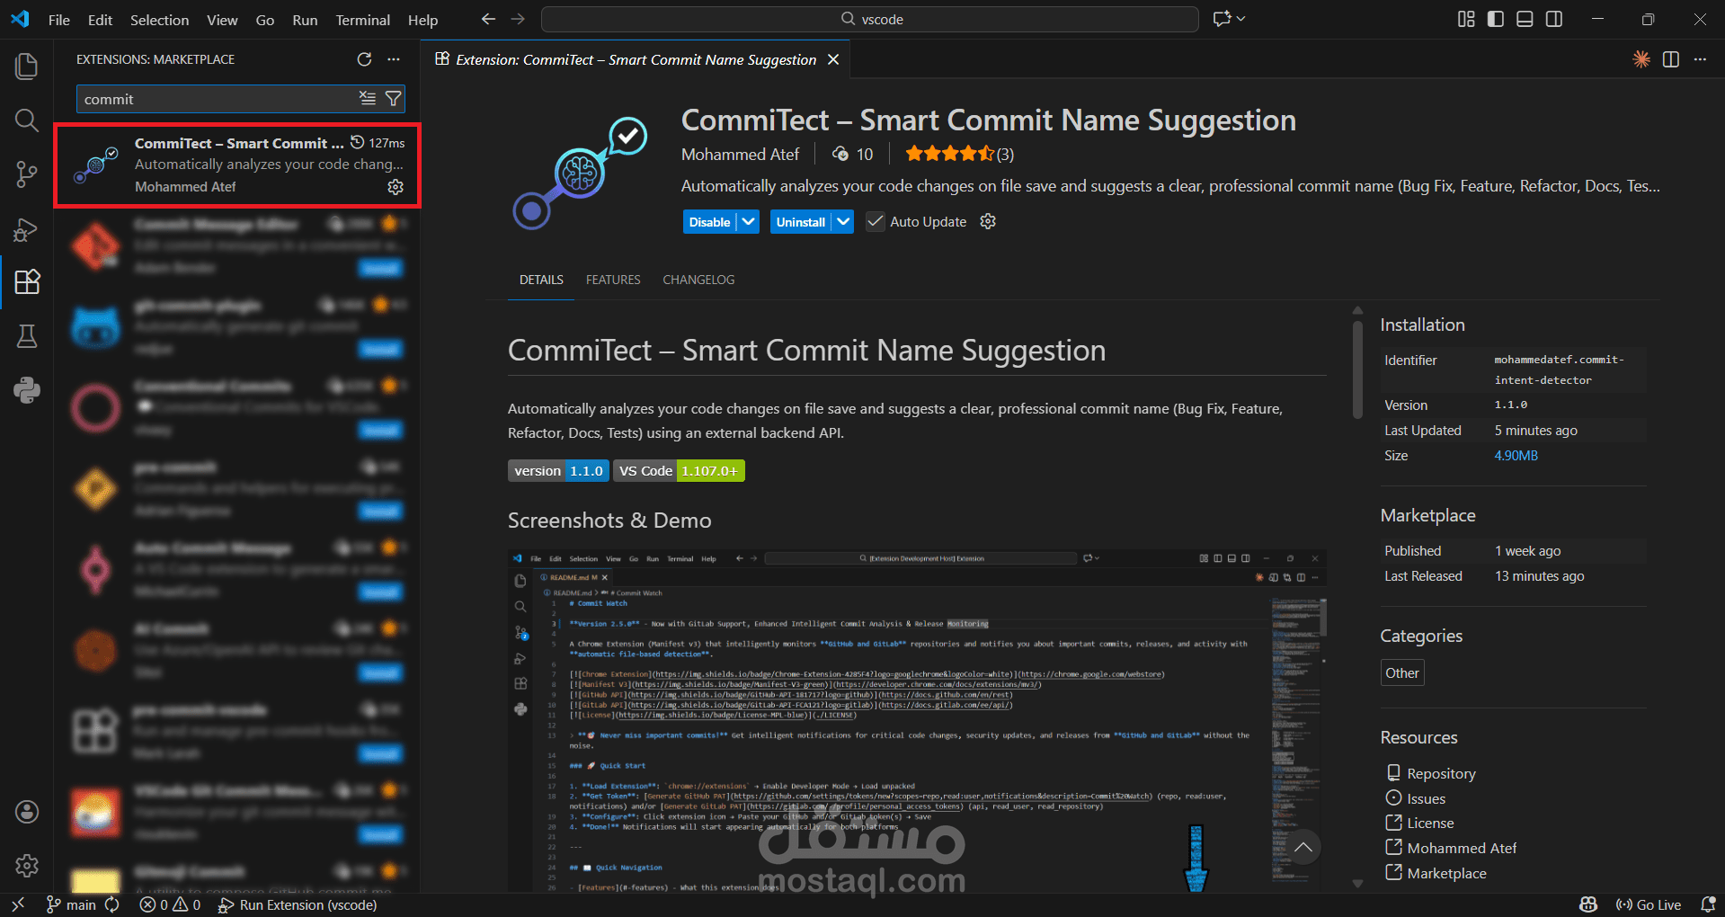Open editor More Actions ellipsis
Viewport: 1725px width, 917px height.
1700,59
